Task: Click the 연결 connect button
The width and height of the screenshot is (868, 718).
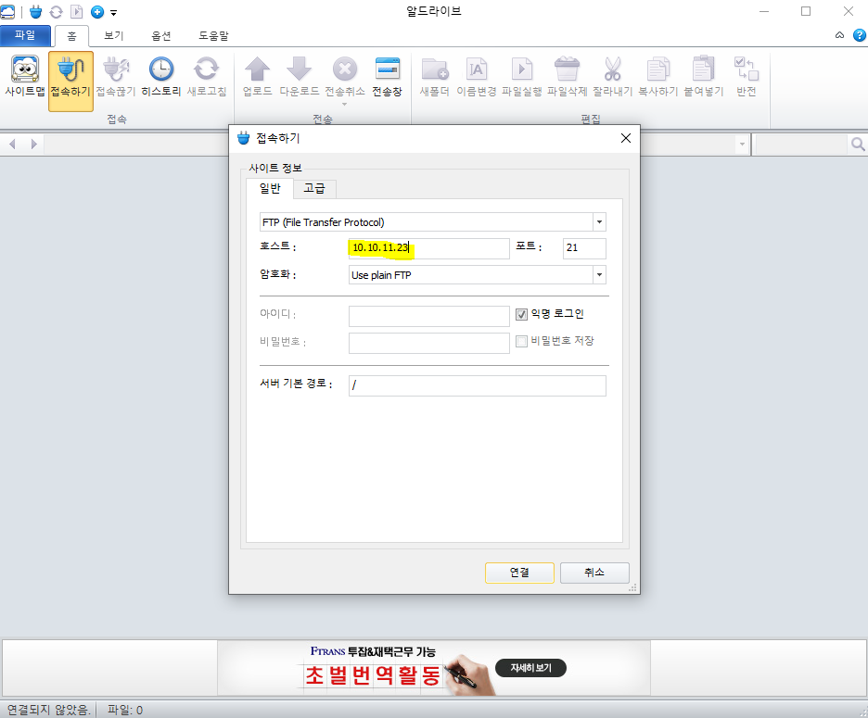Action: click(x=519, y=573)
